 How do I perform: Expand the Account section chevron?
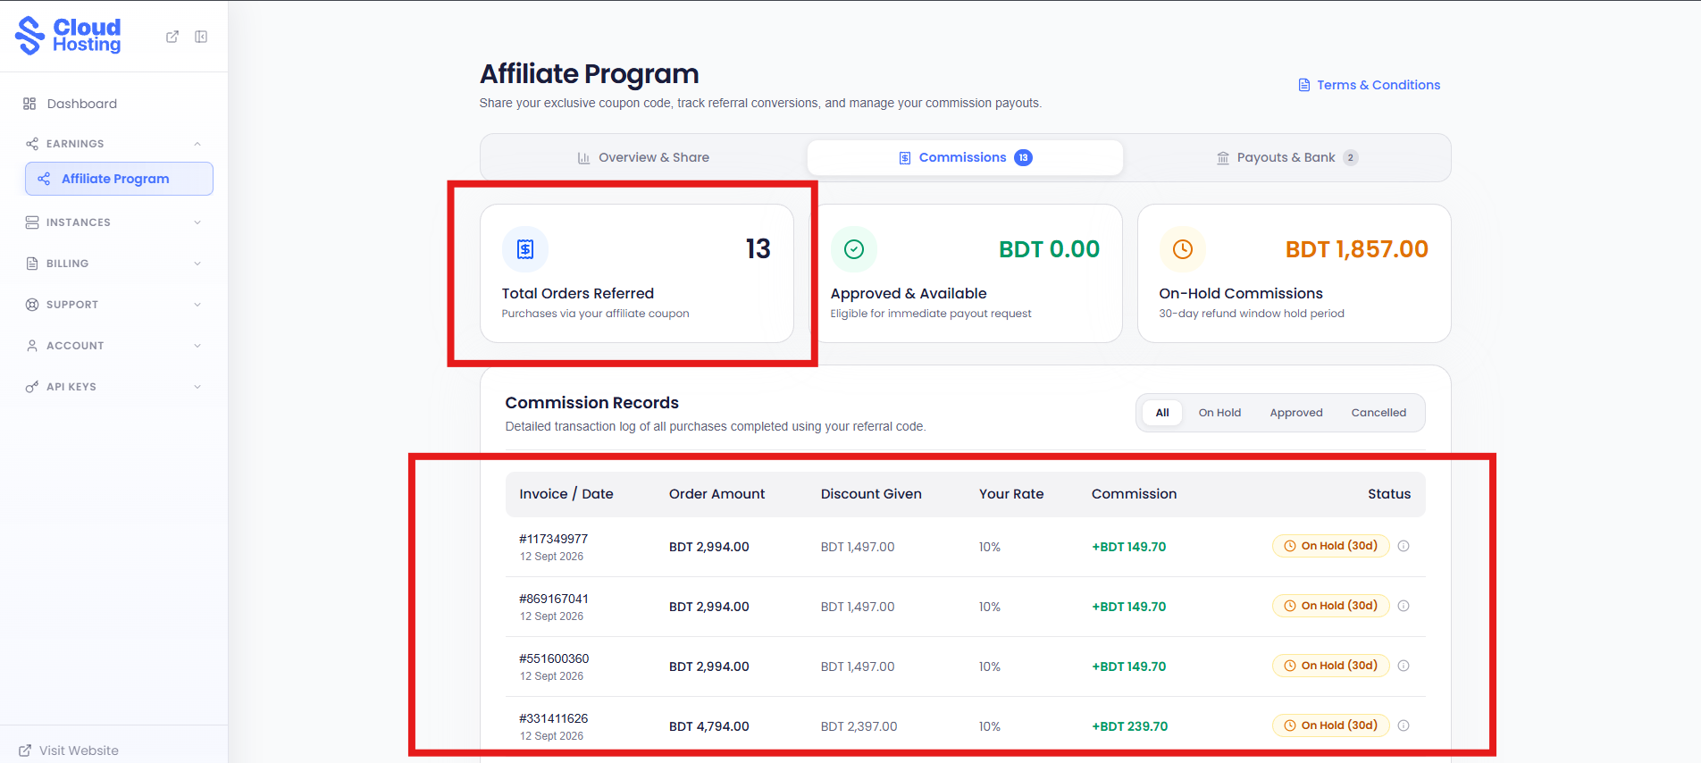click(197, 346)
